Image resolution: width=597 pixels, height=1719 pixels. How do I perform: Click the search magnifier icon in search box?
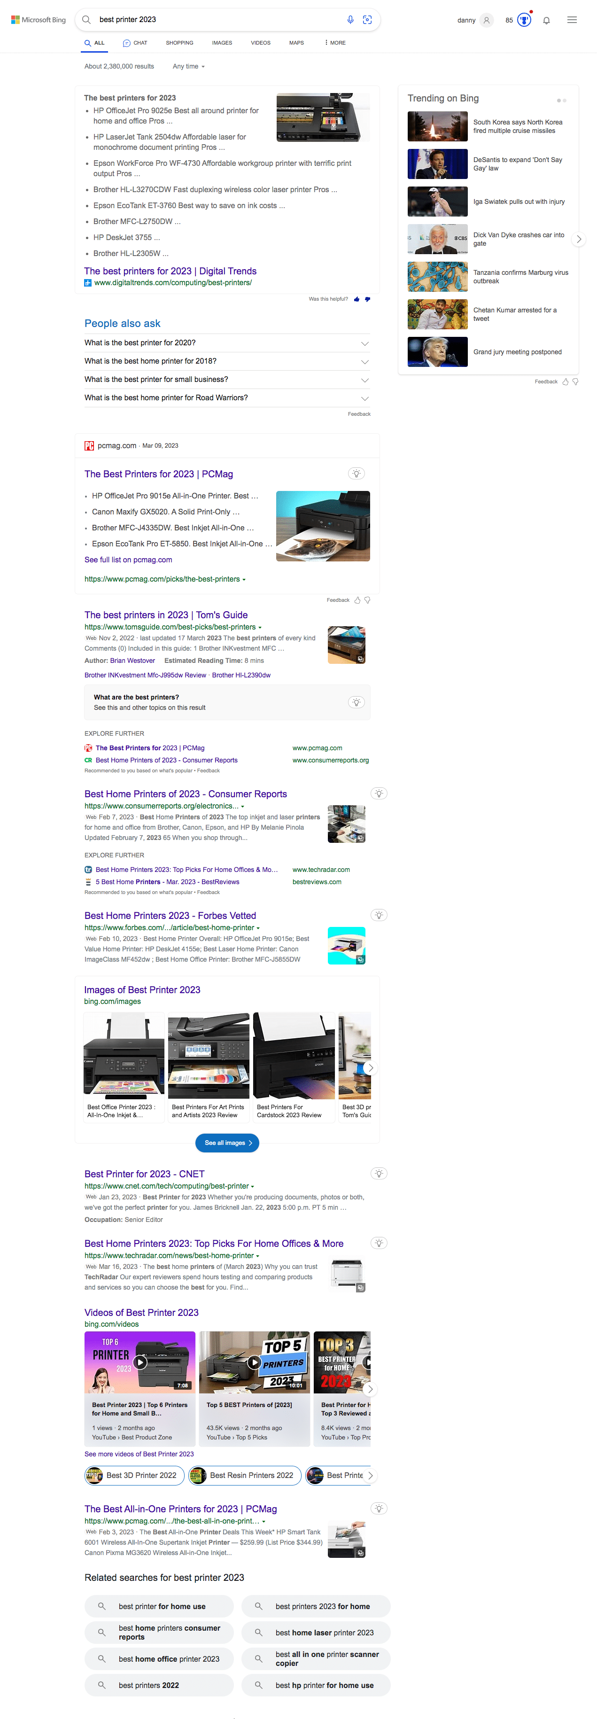(87, 20)
